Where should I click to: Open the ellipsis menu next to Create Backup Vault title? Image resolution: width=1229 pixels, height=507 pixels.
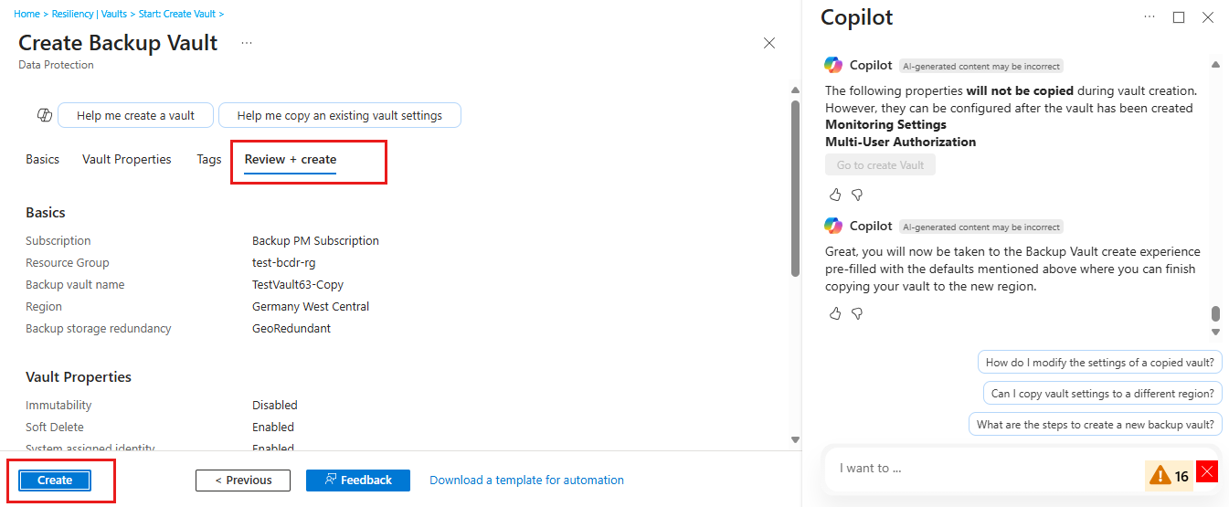(247, 43)
